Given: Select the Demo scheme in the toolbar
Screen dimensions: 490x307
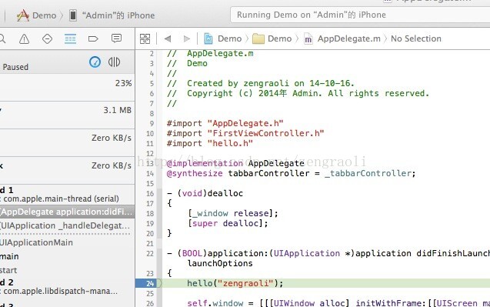Looking at the screenshot, I should click(36, 15).
